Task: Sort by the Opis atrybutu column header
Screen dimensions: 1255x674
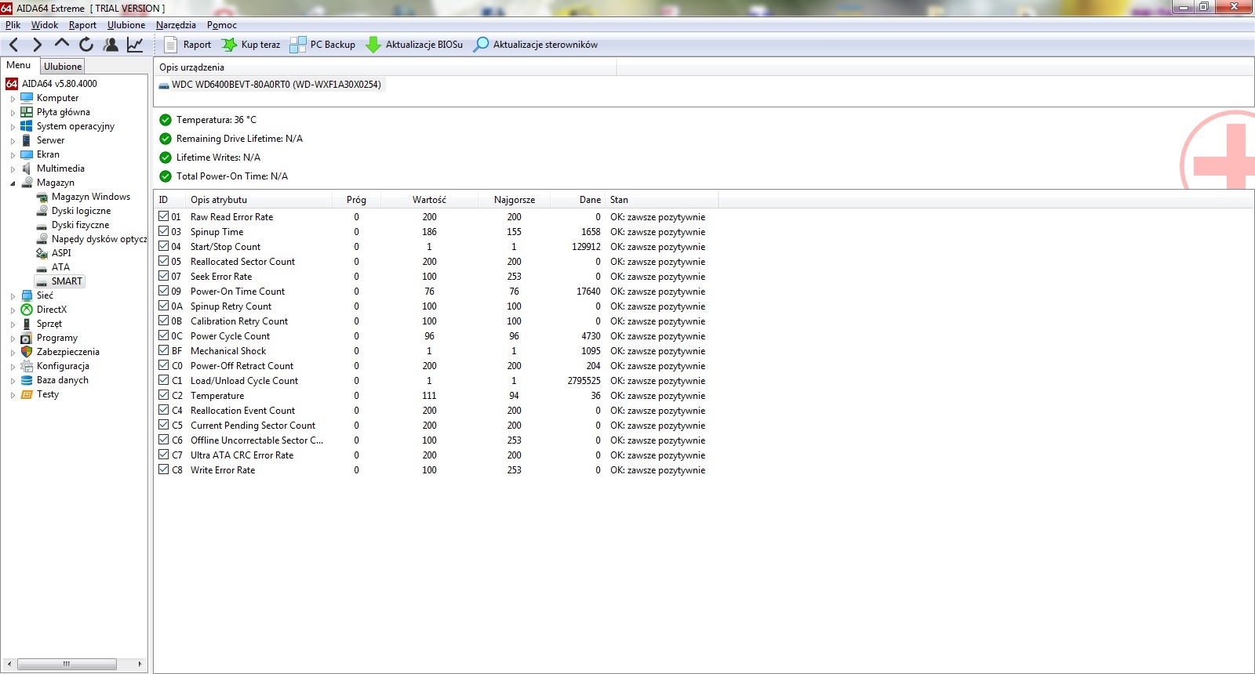Action: tap(257, 200)
